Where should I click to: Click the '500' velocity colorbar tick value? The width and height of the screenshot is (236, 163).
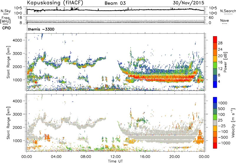pos(222,109)
